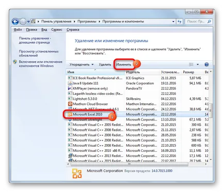Image resolution: width=224 pixels, height=192 pixels.
Task: Open recent pages dropdown next to nav arrows
Action: tap(28, 22)
